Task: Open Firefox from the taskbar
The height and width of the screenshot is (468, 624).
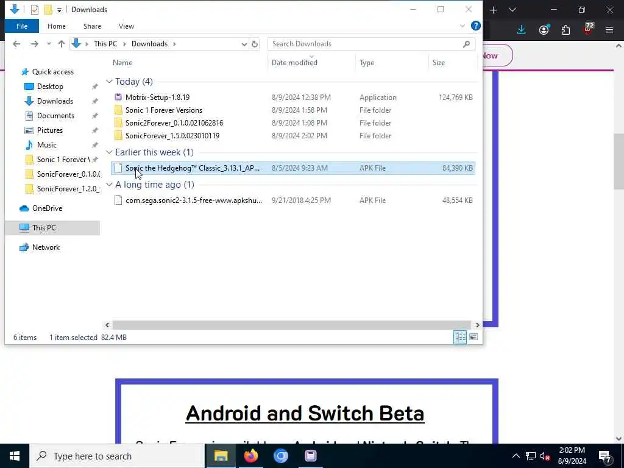Action: coord(250,456)
